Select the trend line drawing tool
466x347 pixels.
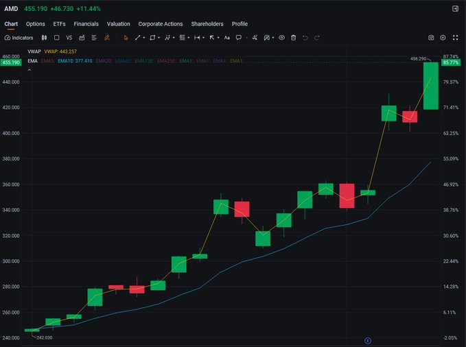point(137,38)
